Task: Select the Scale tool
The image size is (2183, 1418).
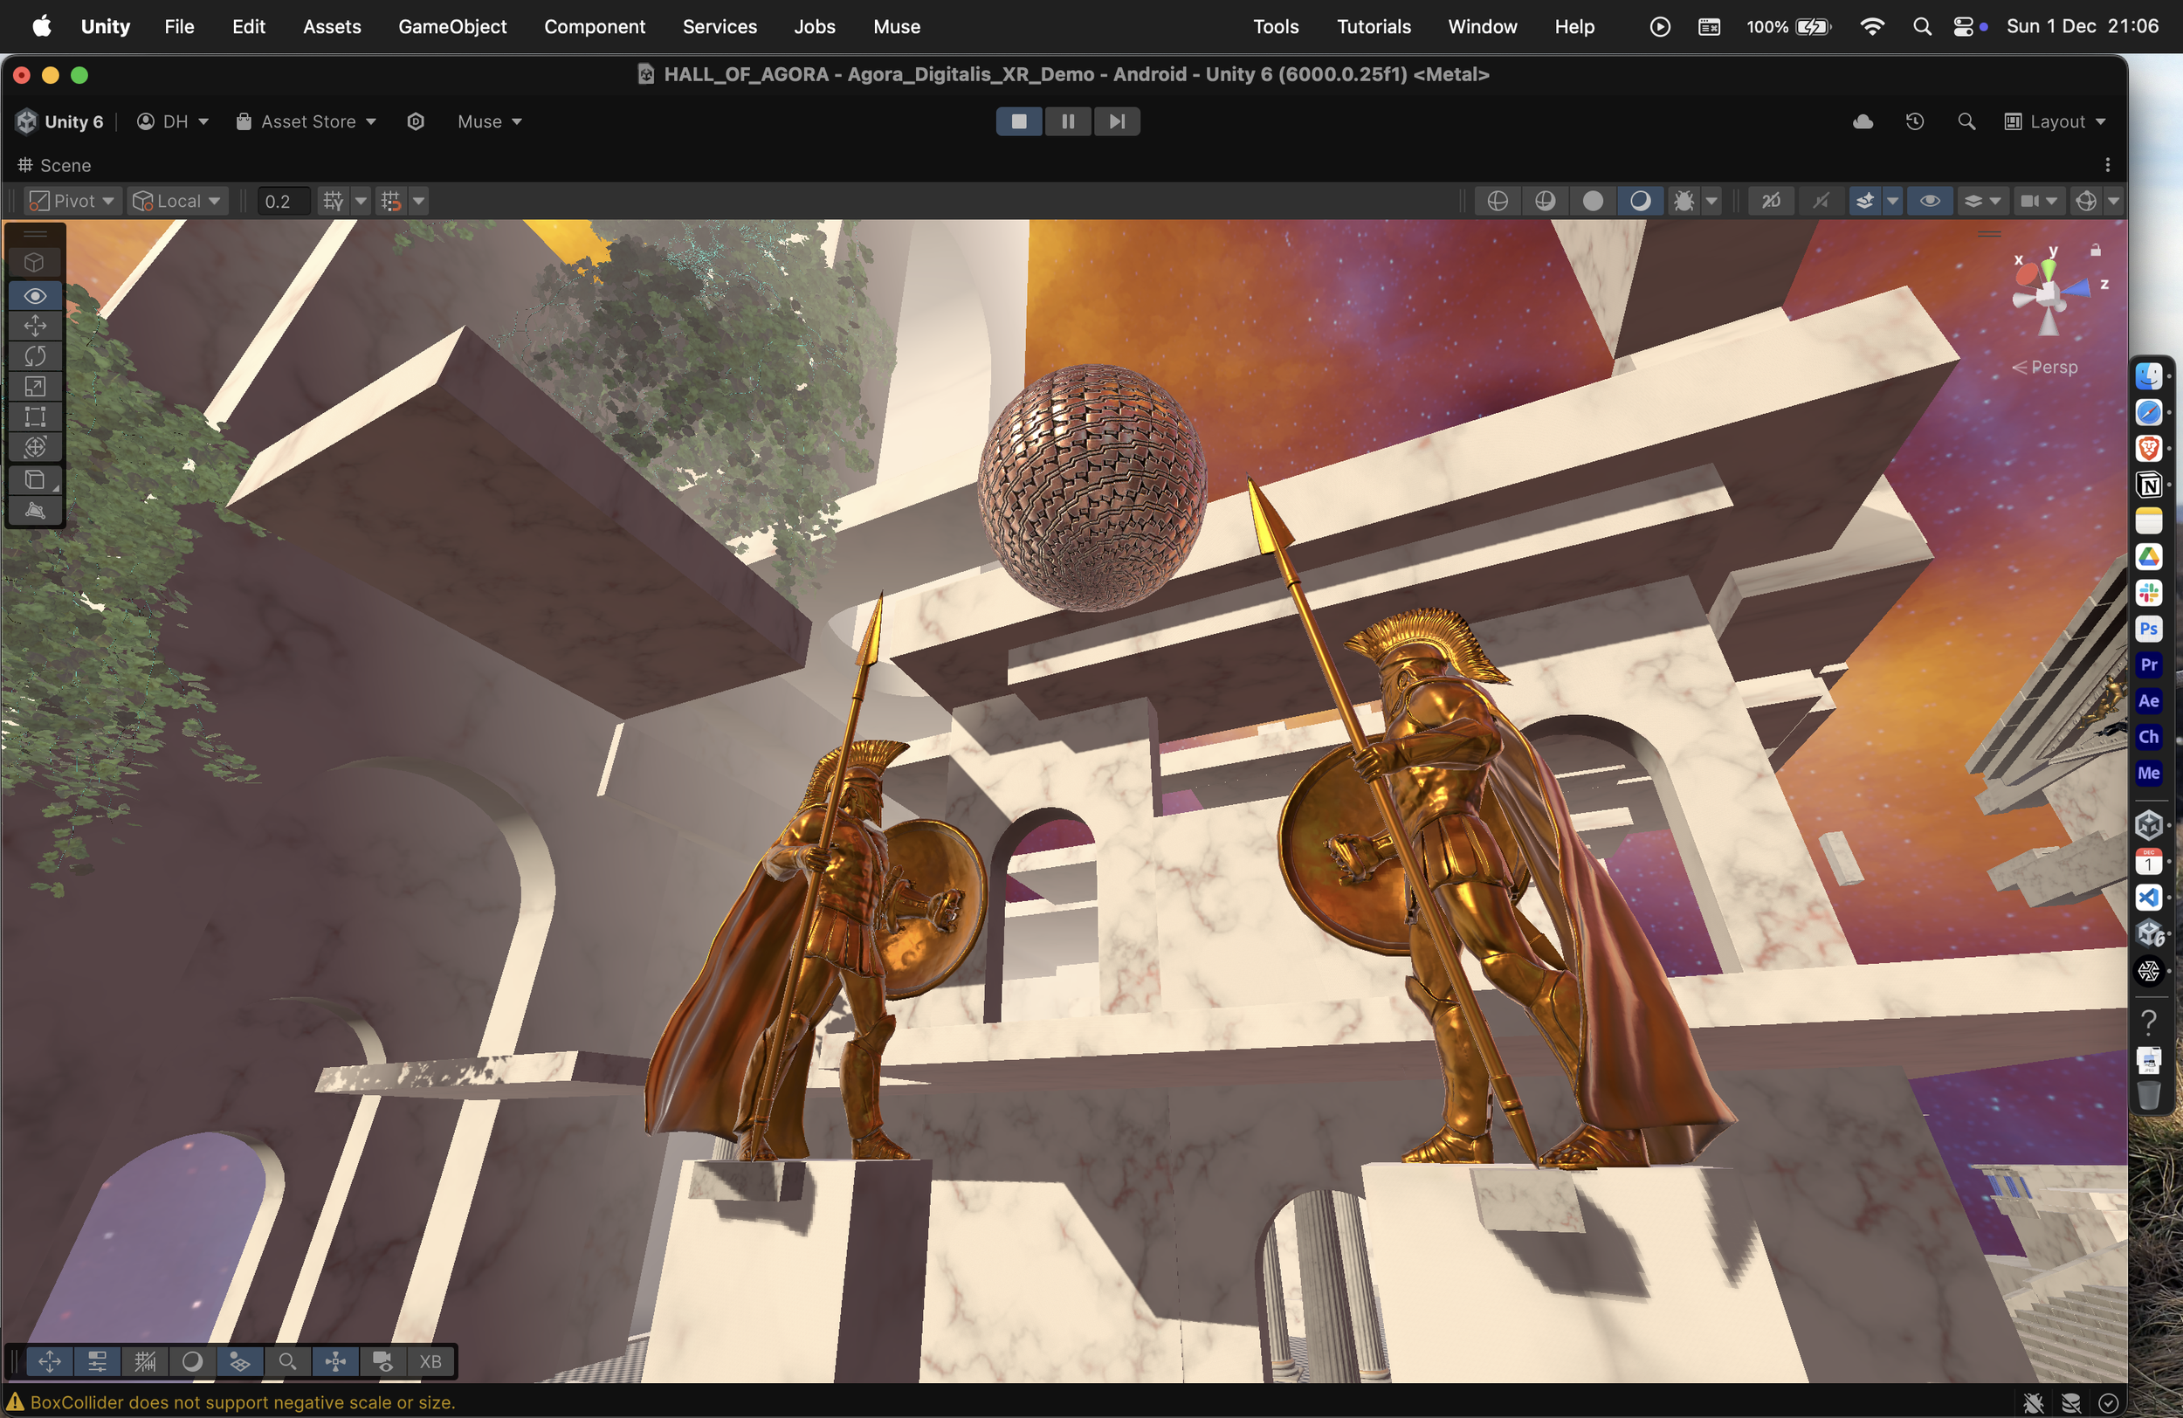Action: [x=35, y=386]
